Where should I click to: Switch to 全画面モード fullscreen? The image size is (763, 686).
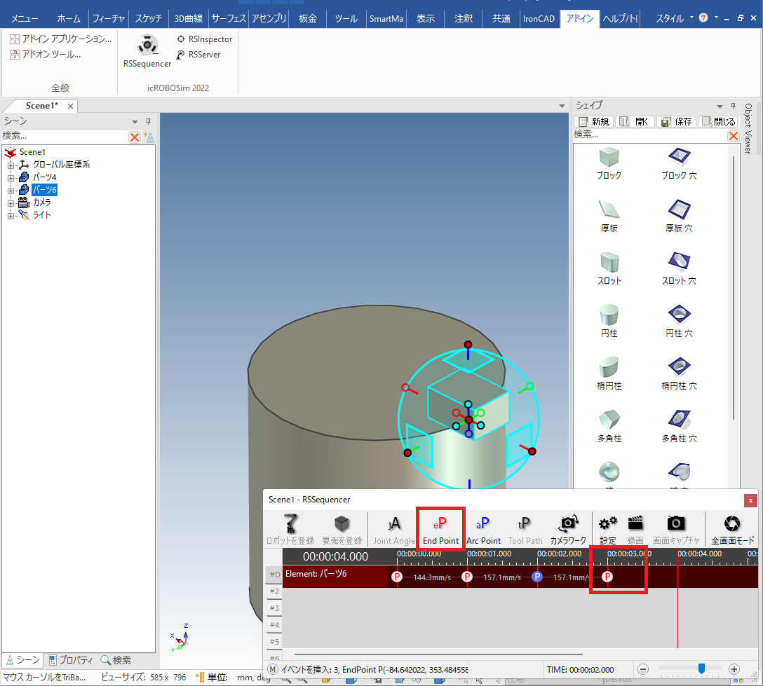[x=733, y=530]
